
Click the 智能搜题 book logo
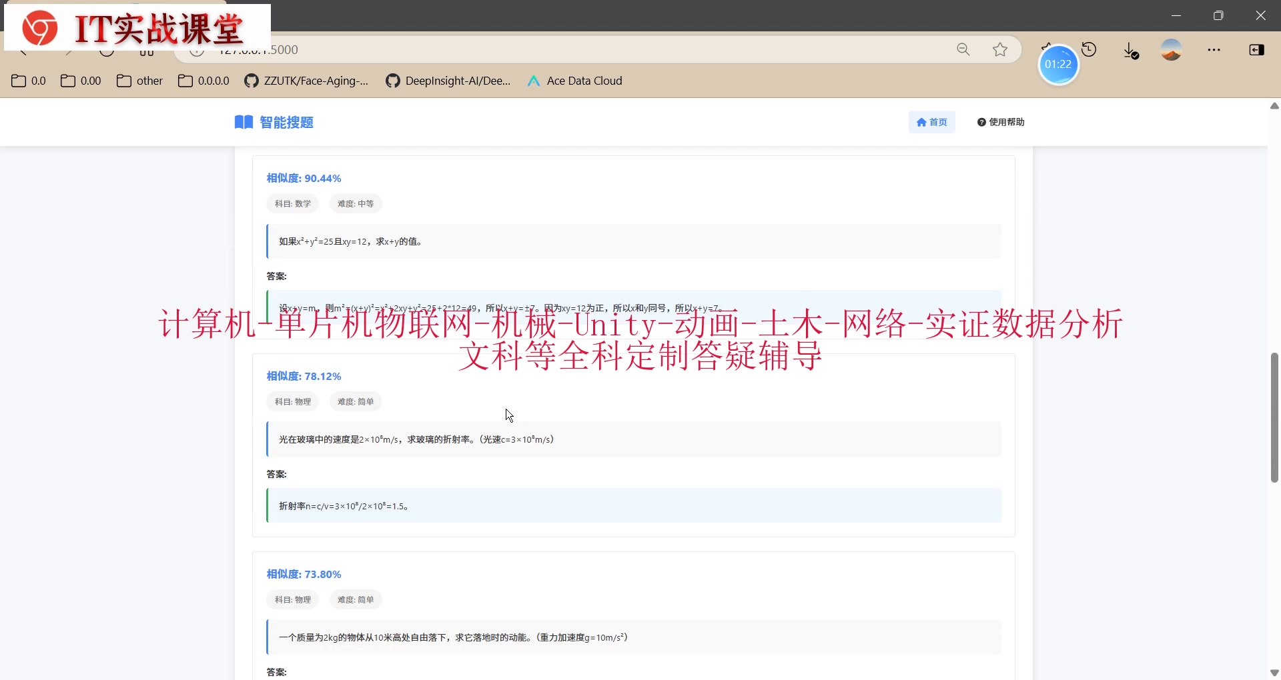point(274,122)
